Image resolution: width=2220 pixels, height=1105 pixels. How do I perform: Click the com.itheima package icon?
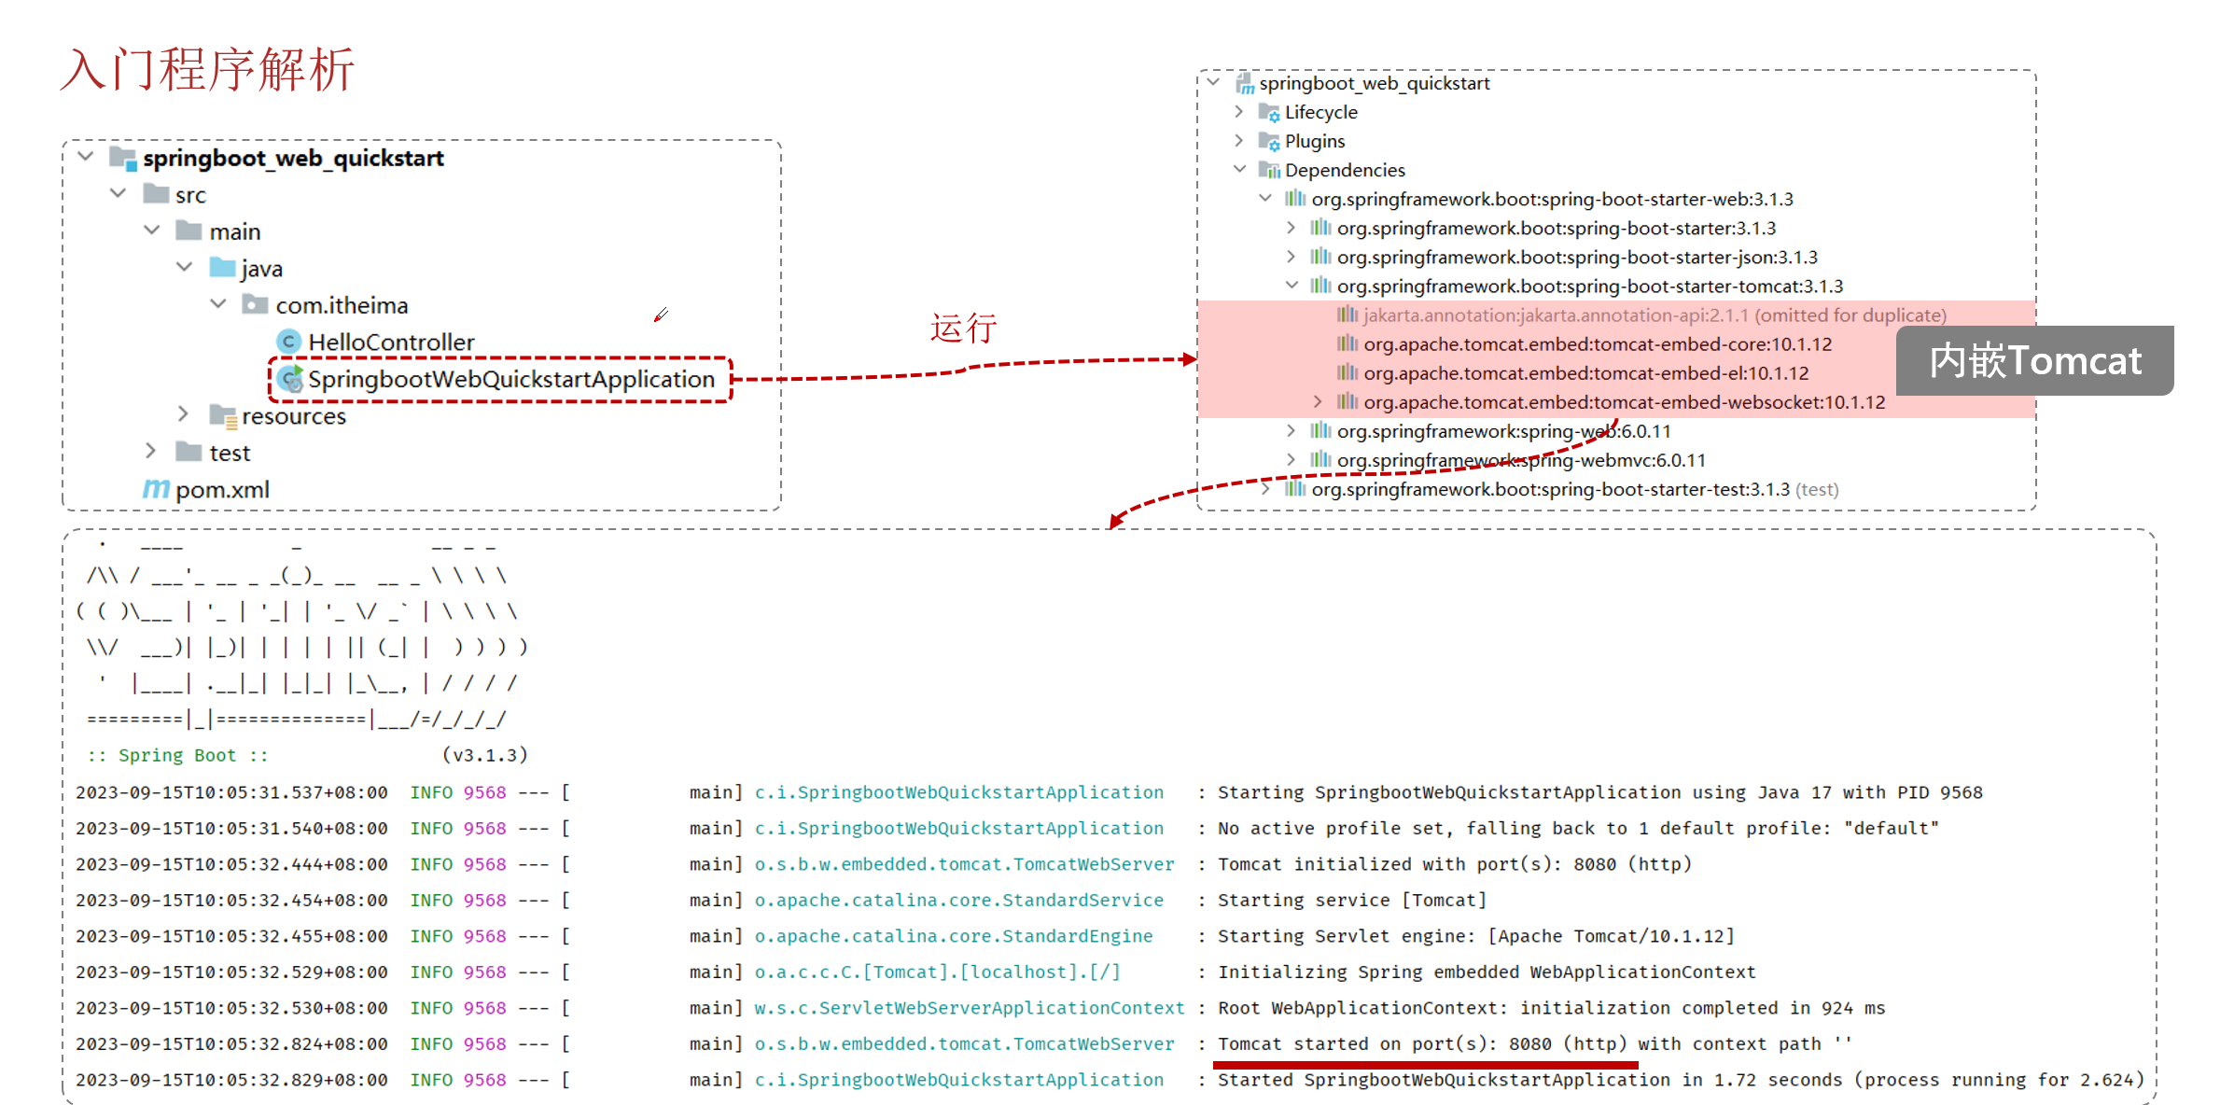point(254,304)
